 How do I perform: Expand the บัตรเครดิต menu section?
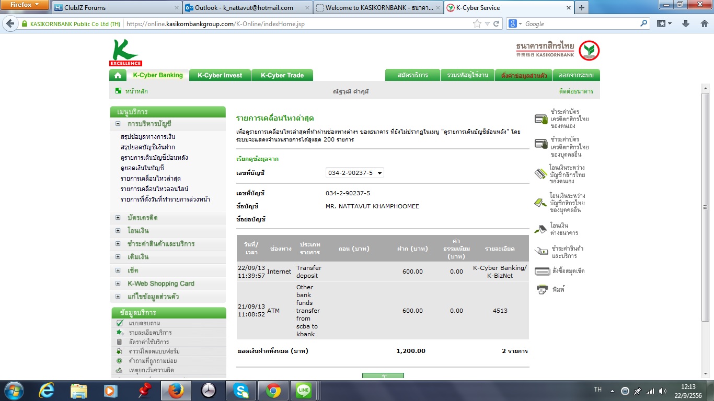point(118,218)
